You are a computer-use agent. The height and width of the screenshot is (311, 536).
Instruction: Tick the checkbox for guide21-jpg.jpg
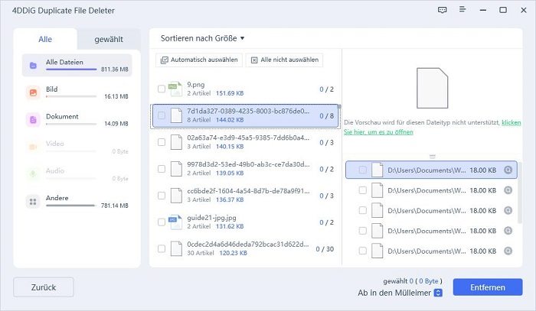coord(162,222)
